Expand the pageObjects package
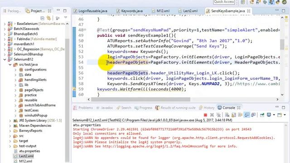 [15, 90]
